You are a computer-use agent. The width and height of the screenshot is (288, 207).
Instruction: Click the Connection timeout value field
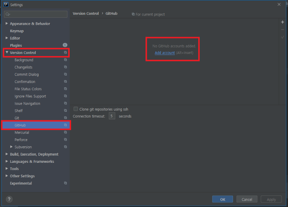pos(112,116)
